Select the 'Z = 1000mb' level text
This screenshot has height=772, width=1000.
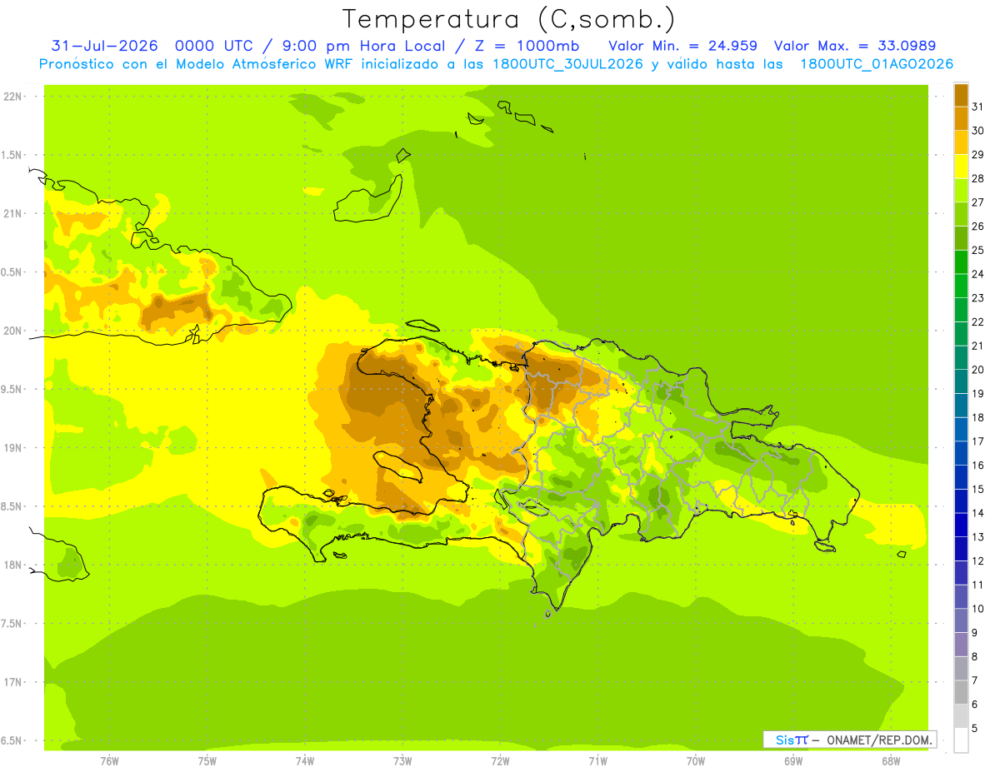click(526, 46)
